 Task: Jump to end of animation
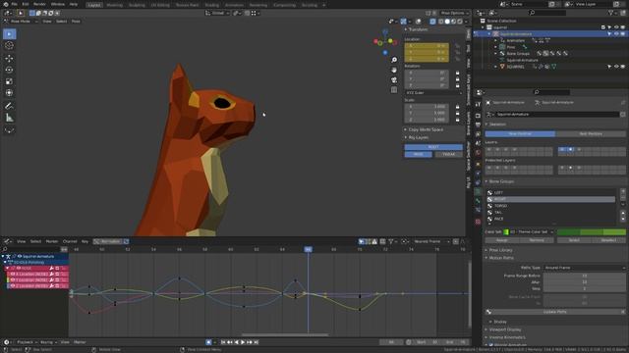click(257, 342)
